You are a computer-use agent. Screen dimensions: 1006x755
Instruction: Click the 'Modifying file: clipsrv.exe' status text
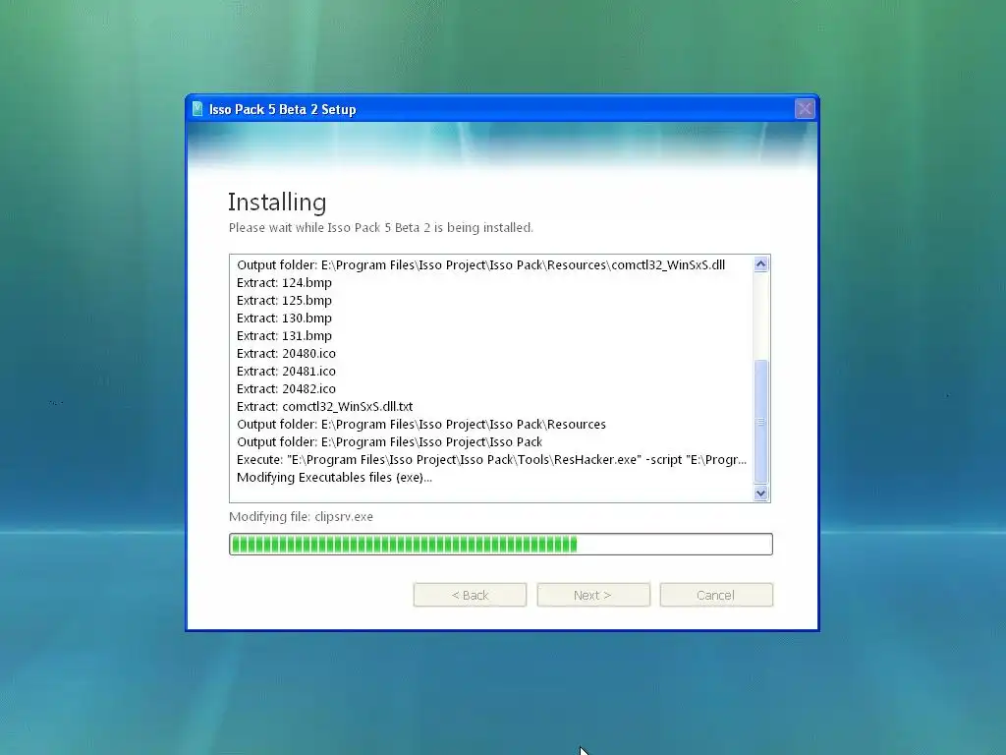pyautogui.click(x=301, y=517)
